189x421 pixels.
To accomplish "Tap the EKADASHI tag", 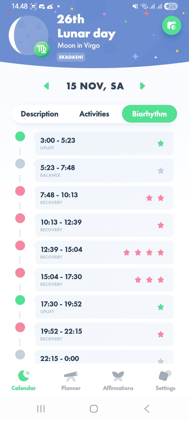I will [x=71, y=57].
